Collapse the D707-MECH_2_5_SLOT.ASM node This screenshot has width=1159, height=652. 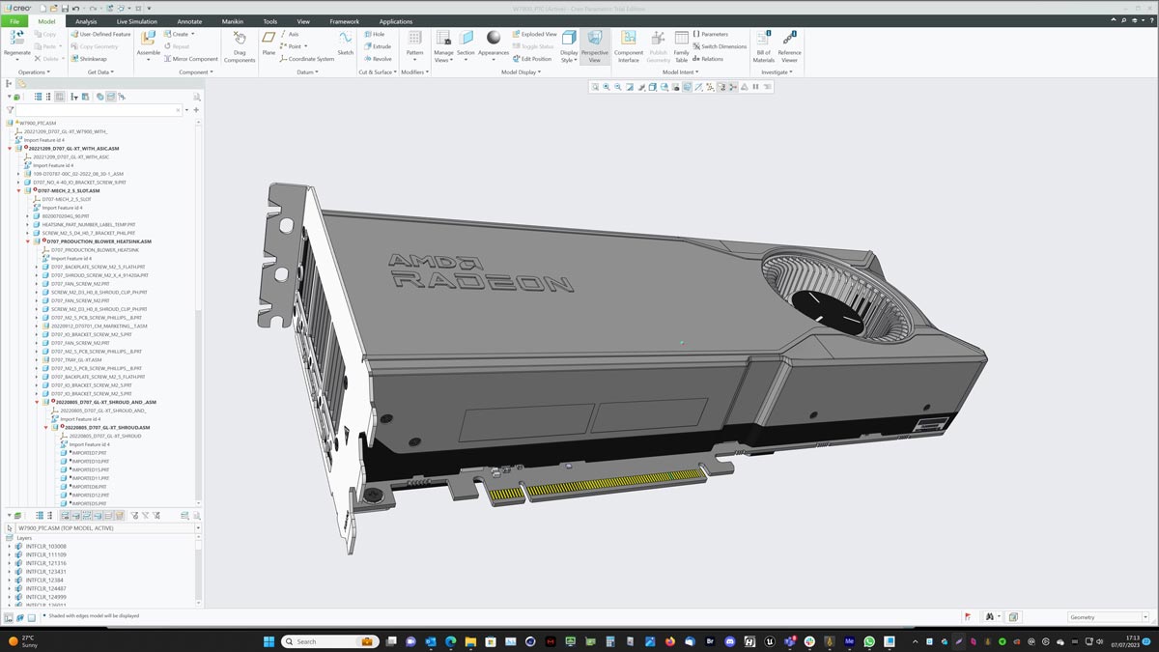(x=19, y=191)
